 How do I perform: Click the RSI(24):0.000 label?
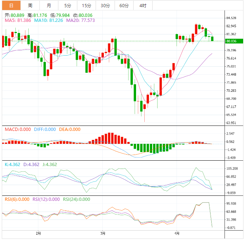(x=77, y=199)
